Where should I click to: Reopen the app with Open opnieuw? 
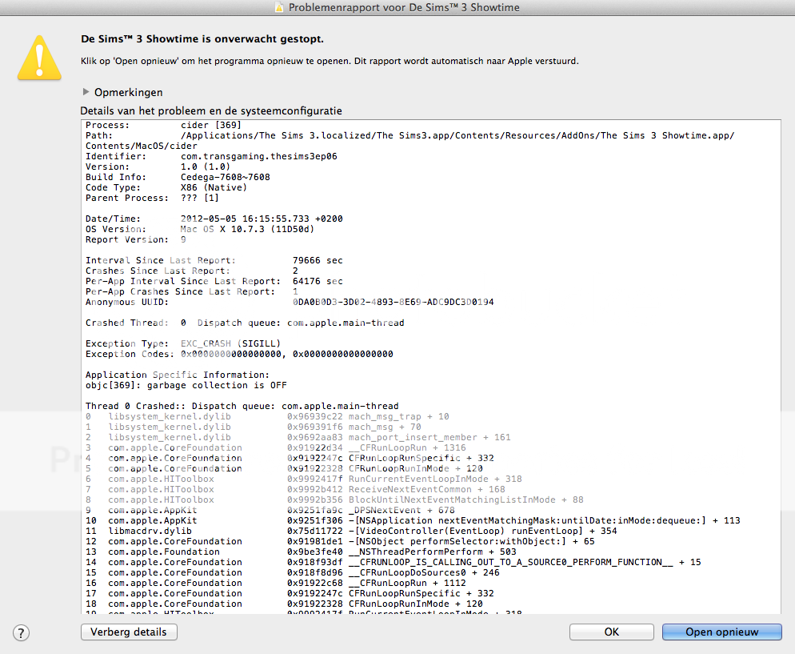coord(722,632)
